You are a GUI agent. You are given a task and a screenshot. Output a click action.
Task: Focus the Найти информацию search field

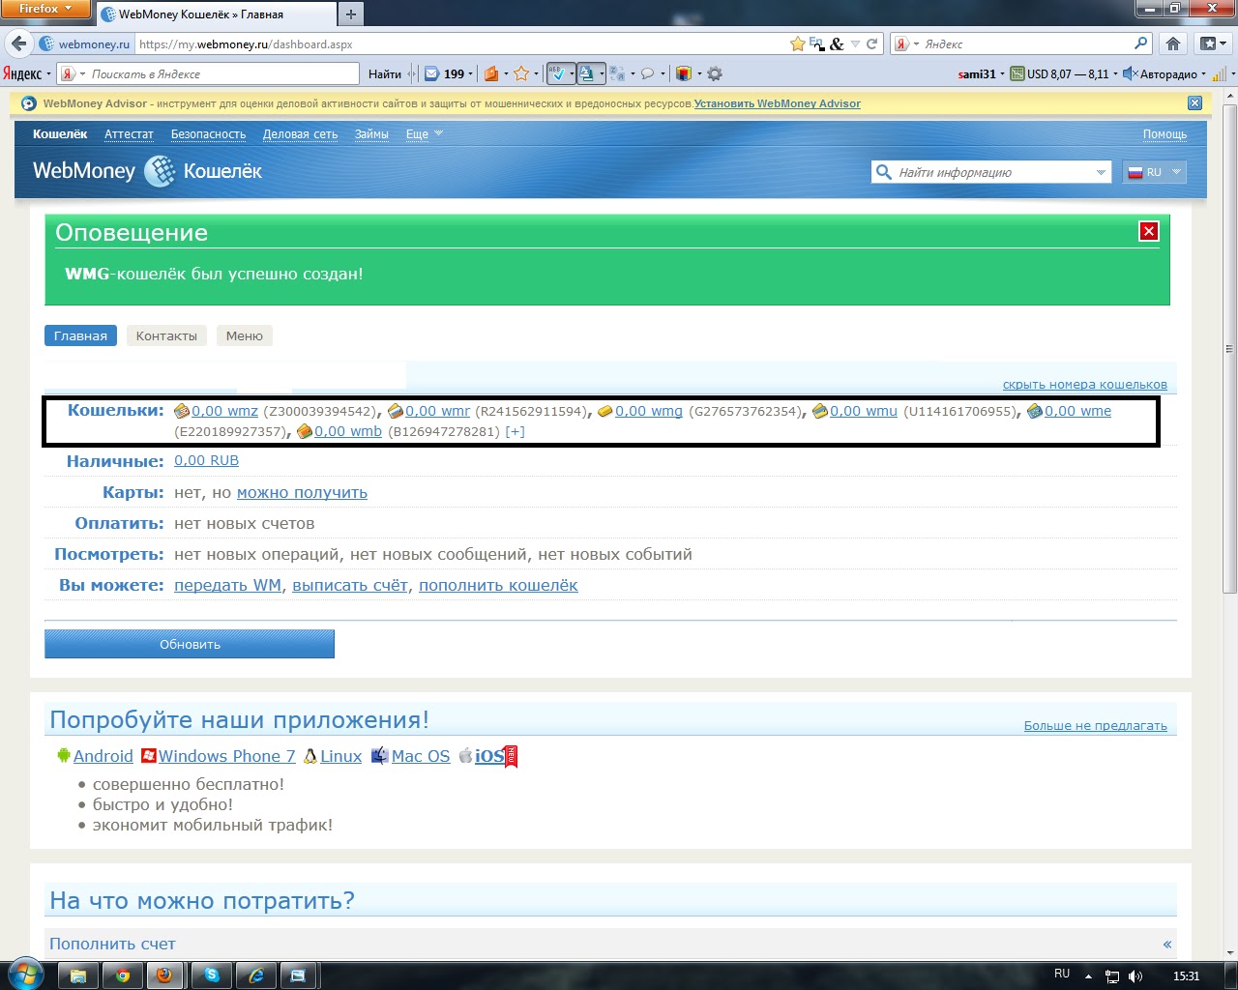pos(990,172)
